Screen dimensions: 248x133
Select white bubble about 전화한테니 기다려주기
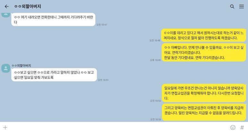coord(53,19)
